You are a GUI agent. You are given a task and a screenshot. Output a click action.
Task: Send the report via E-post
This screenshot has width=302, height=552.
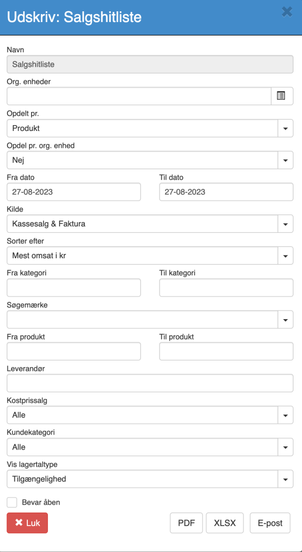[270, 523]
